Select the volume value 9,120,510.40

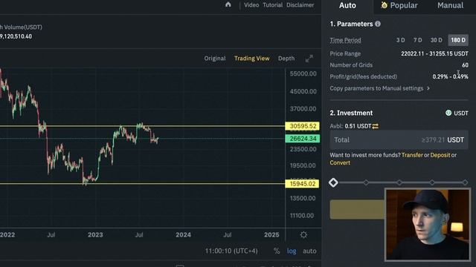(16, 36)
